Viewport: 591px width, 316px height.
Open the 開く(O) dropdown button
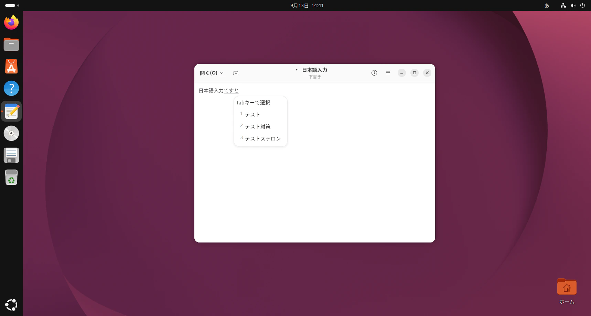212,73
